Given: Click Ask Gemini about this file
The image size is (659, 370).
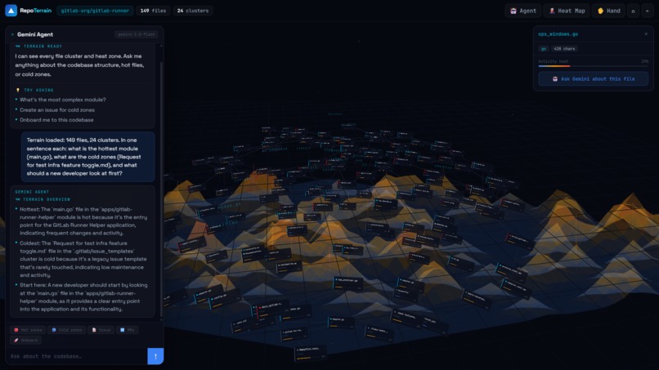Looking at the screenshot, I should coord(593,79).
